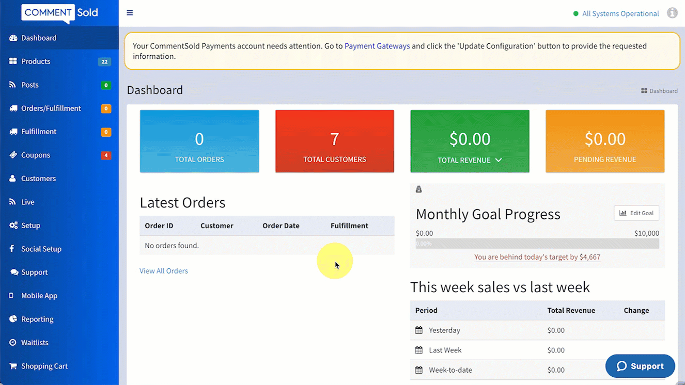This screenshot has height=385, width=685.
Task: Expand the Total Revenue dropdown chevron
Action: pos(499,160)
